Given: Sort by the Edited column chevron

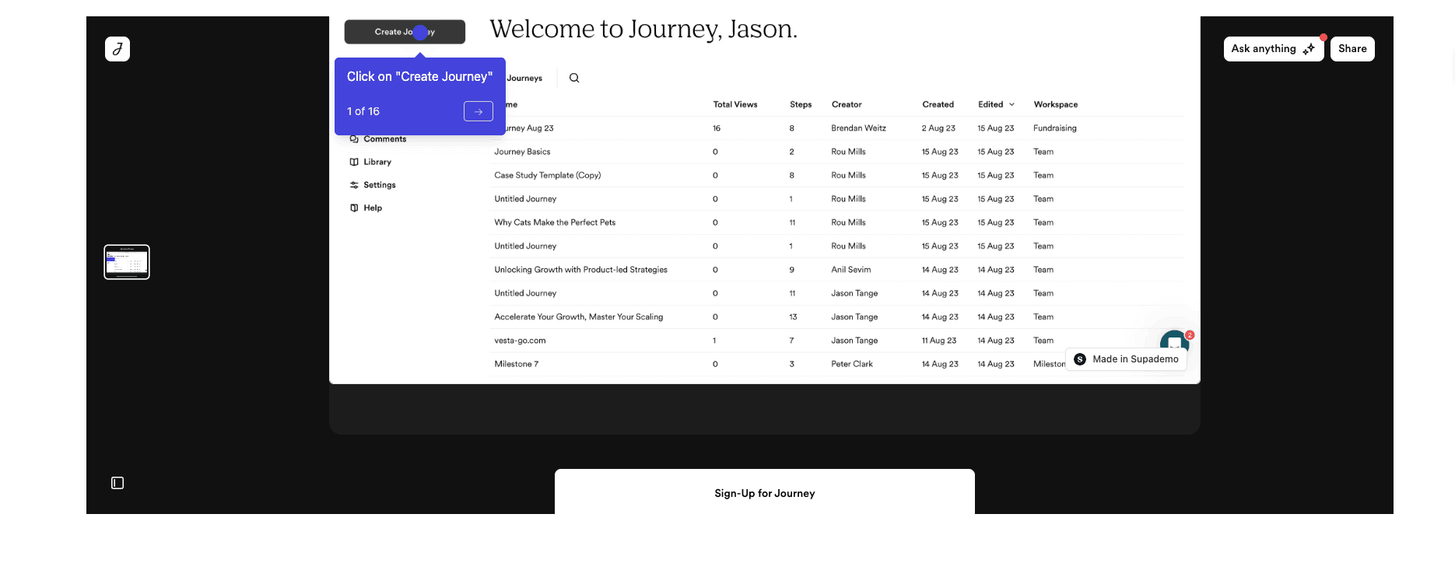Looking at the screenshot, I should 1011,104.
